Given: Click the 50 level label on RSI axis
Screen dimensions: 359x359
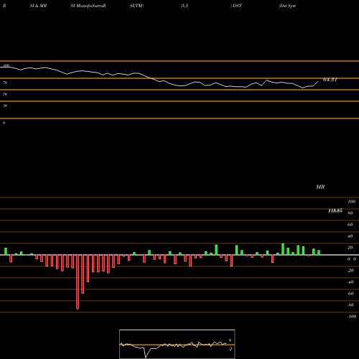Looking at the screenshot, I should pyautogui.click(x=5, y=94).
